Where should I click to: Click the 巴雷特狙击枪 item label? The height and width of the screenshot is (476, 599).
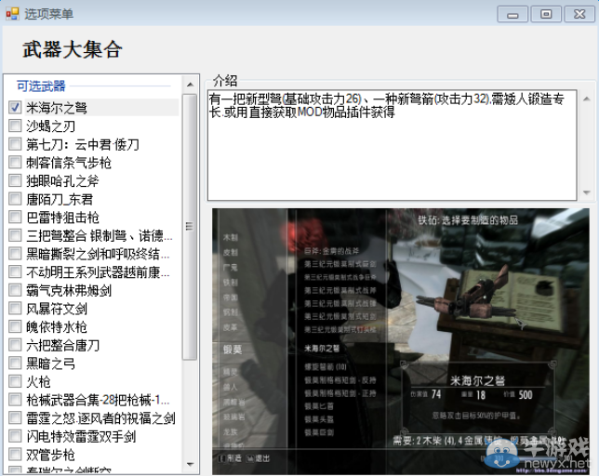click(x=62, y=218)
